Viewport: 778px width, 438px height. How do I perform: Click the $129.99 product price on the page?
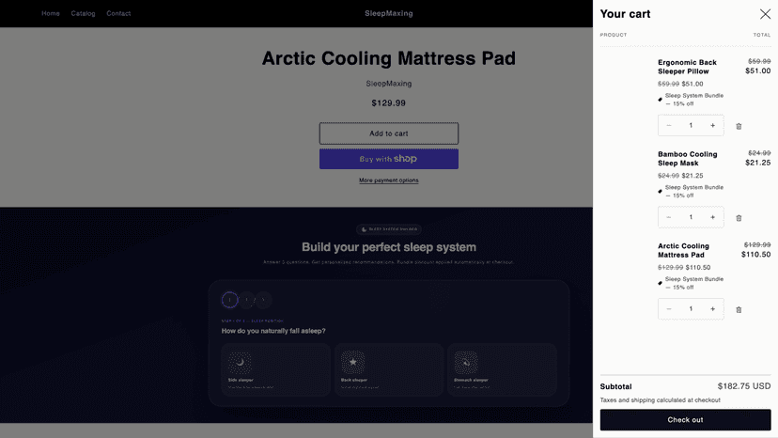pos(388,103)
